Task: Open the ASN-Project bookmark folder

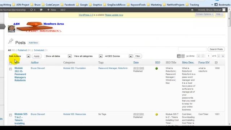Action: tap(21, 5)
